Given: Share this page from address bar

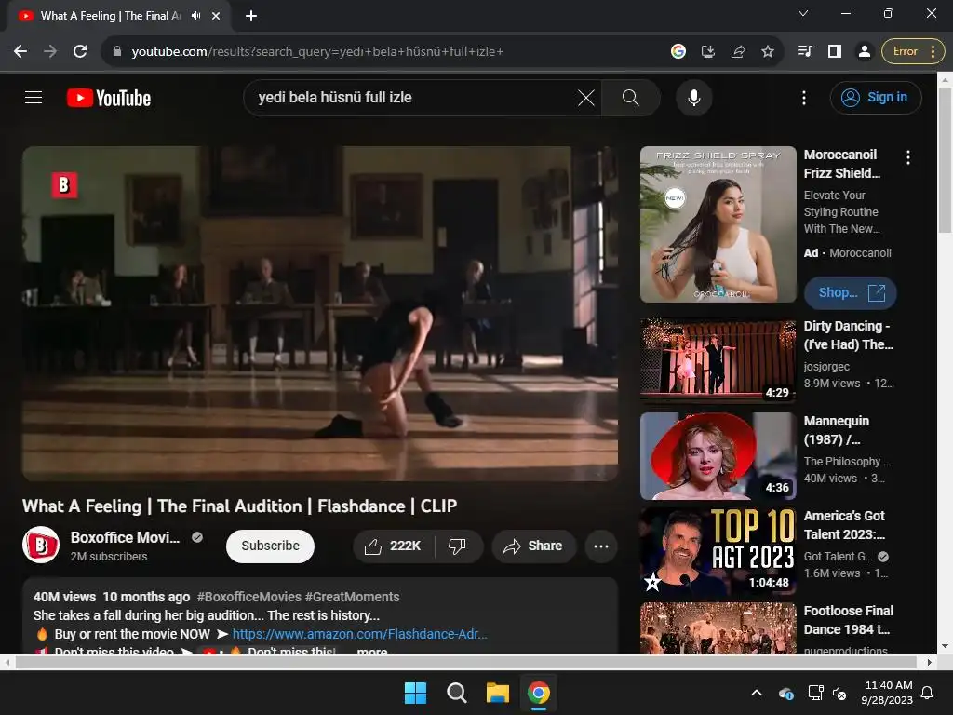Looking at the screenshot, I should 738,52.
